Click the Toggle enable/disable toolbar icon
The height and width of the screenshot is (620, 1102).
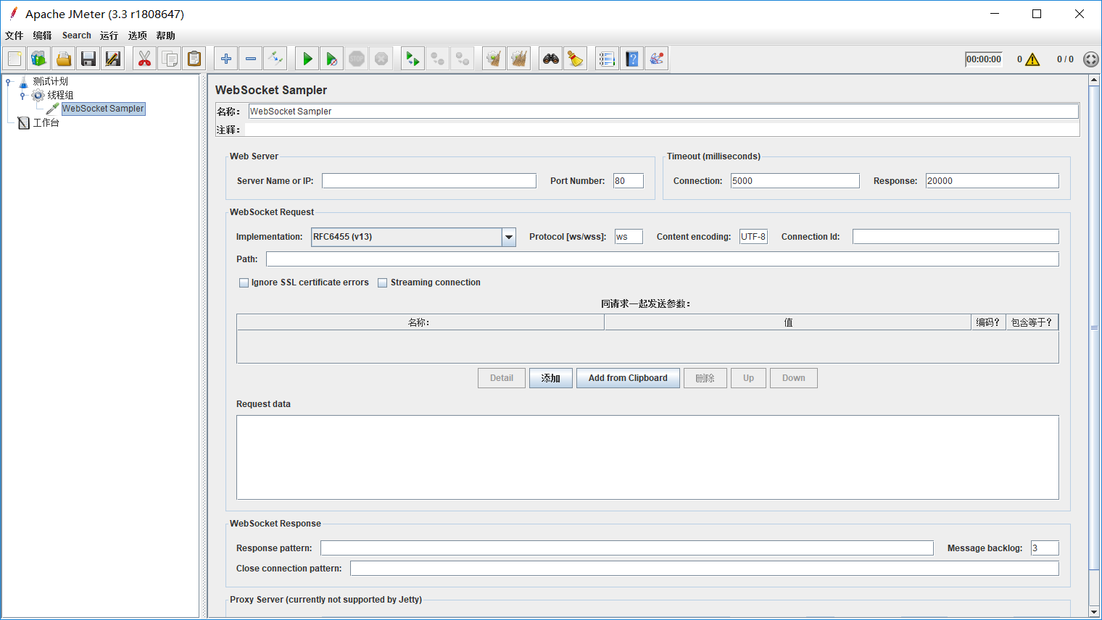click(275, 59)
